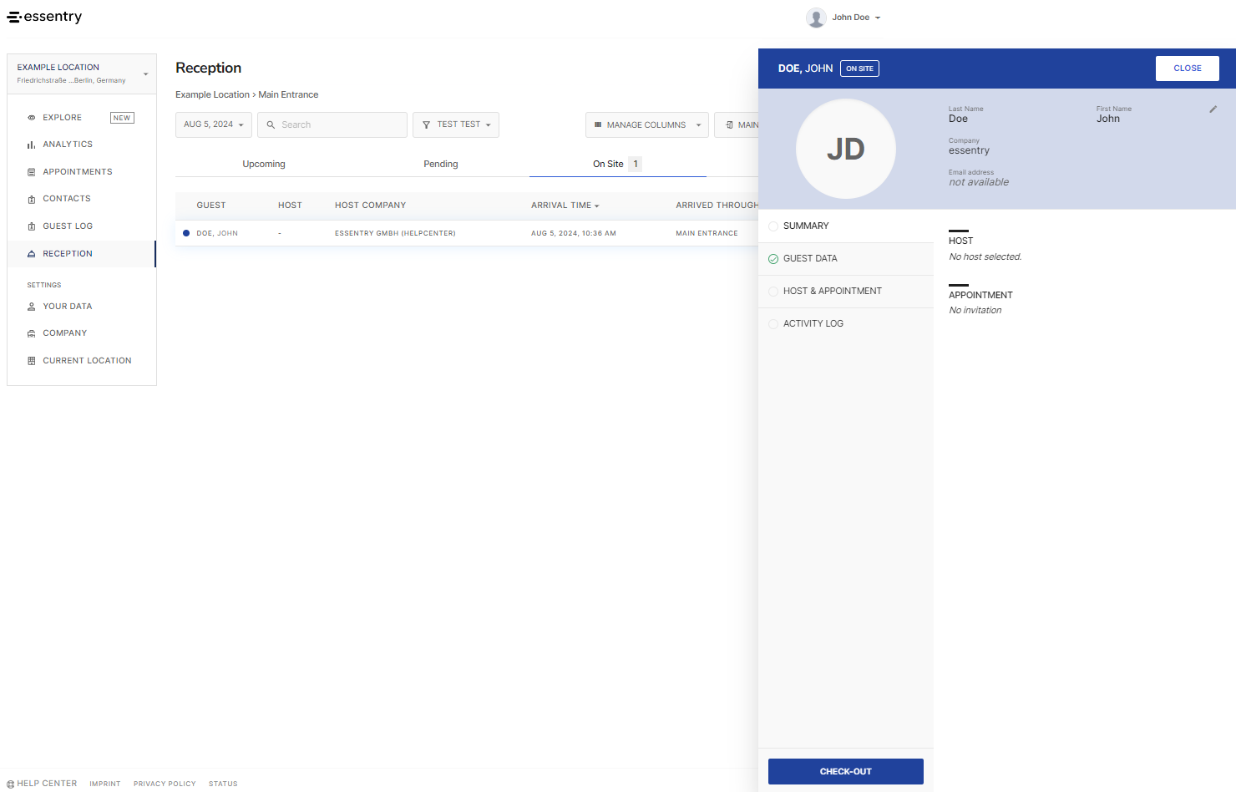Click the filter funnel icon
Image resolution: width=1236 pixels, height=792 pixels.
426,125
